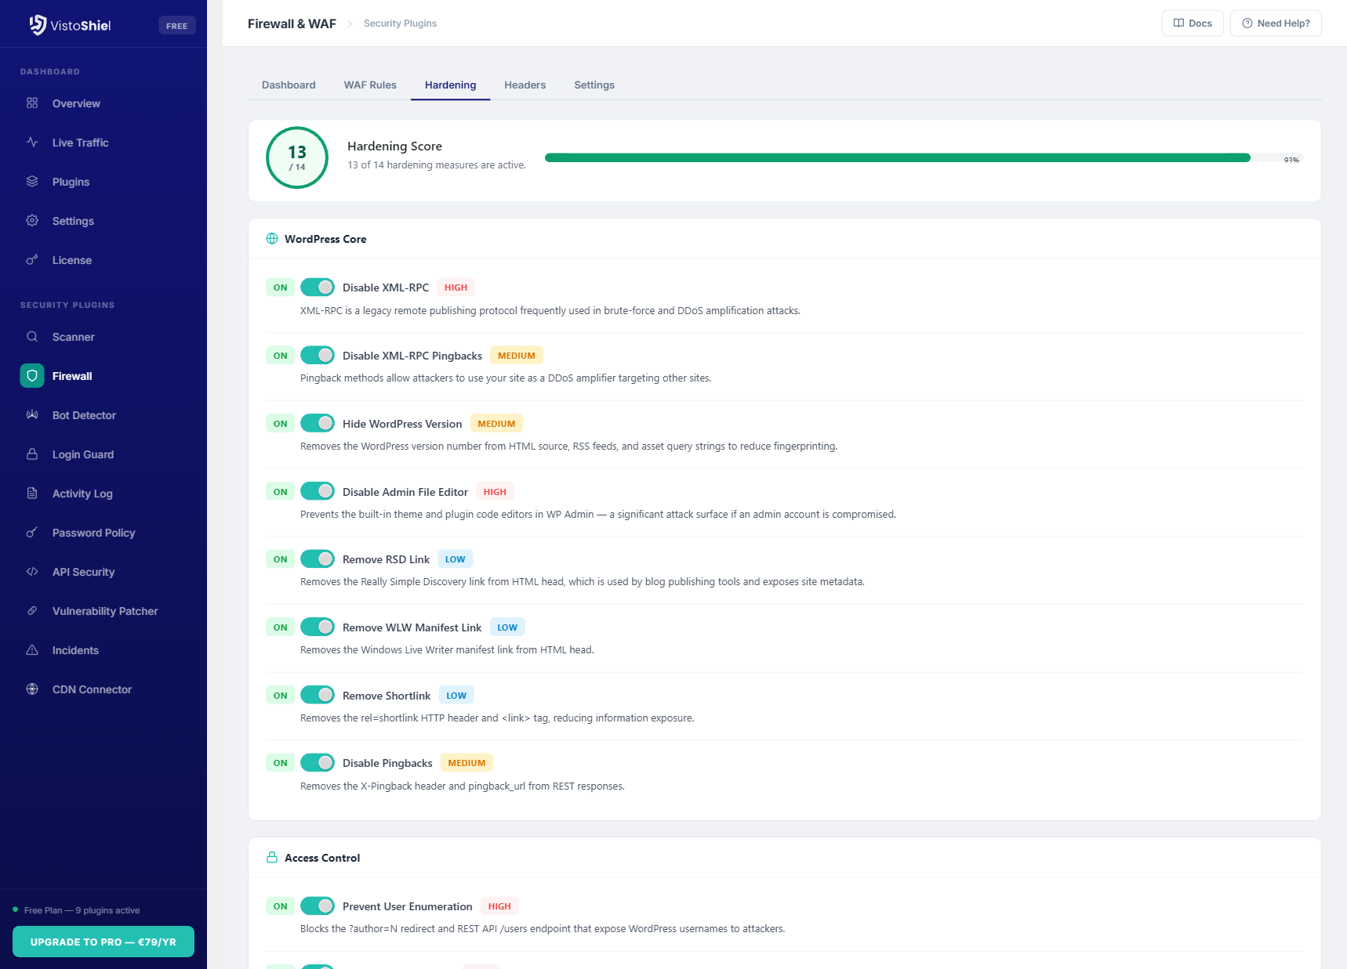Click the hardening score 13/14 circle
The height and width of the screenshot is (969, 1347).
click(297, 157)
